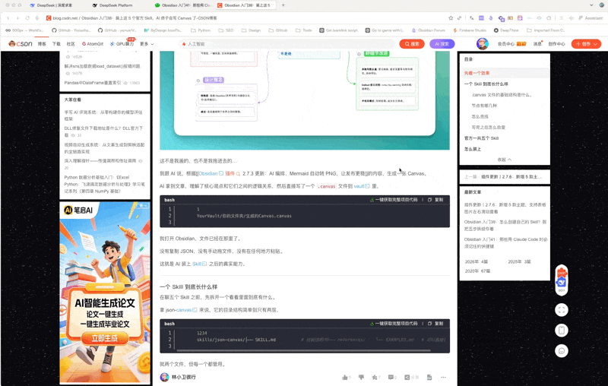Open the 2020年 67篇 archive entry
608x386 pixels.
coord(477,271)
